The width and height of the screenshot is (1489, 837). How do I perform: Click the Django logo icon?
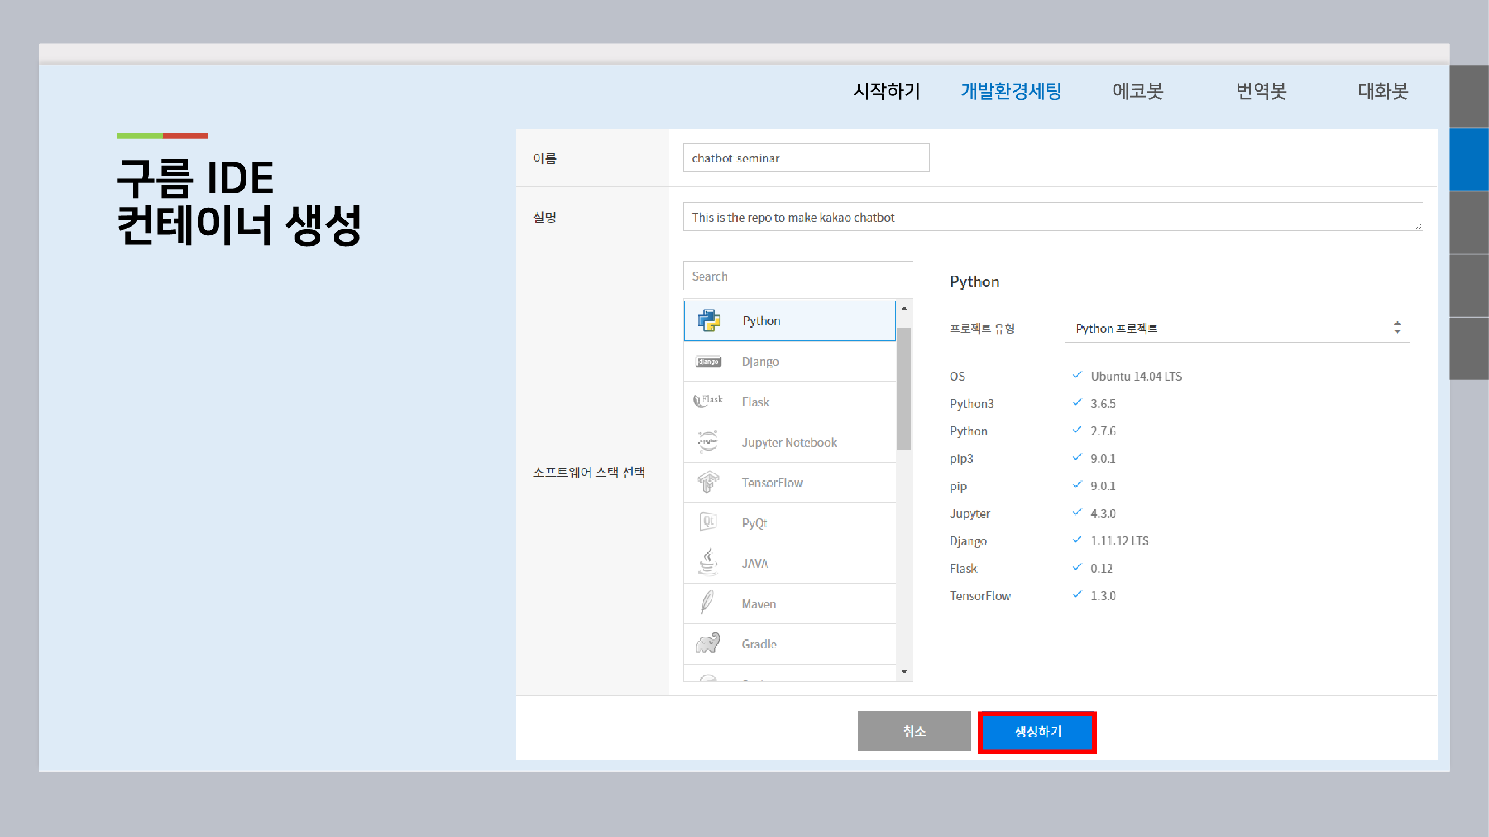click(x=708, y=362)
